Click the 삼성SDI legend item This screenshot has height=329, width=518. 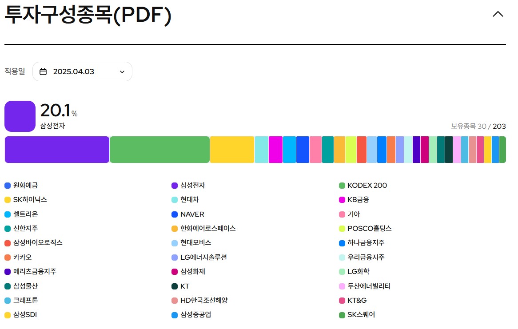pyautogui.click(x=21, y=314)
